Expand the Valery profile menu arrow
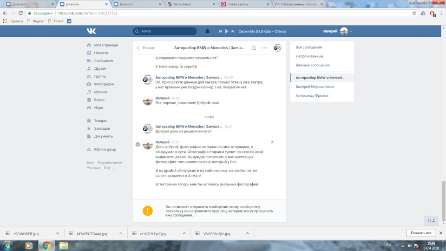This screenshot has height=251, width=446. 351,32
